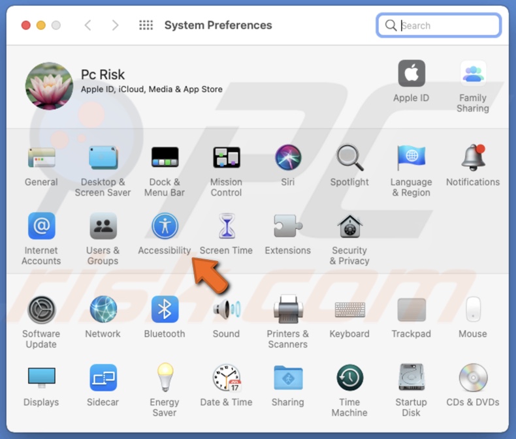This screenshot has width=516, height=439.
Task: Go forward with the right chevron
Action: coord(116,25)
